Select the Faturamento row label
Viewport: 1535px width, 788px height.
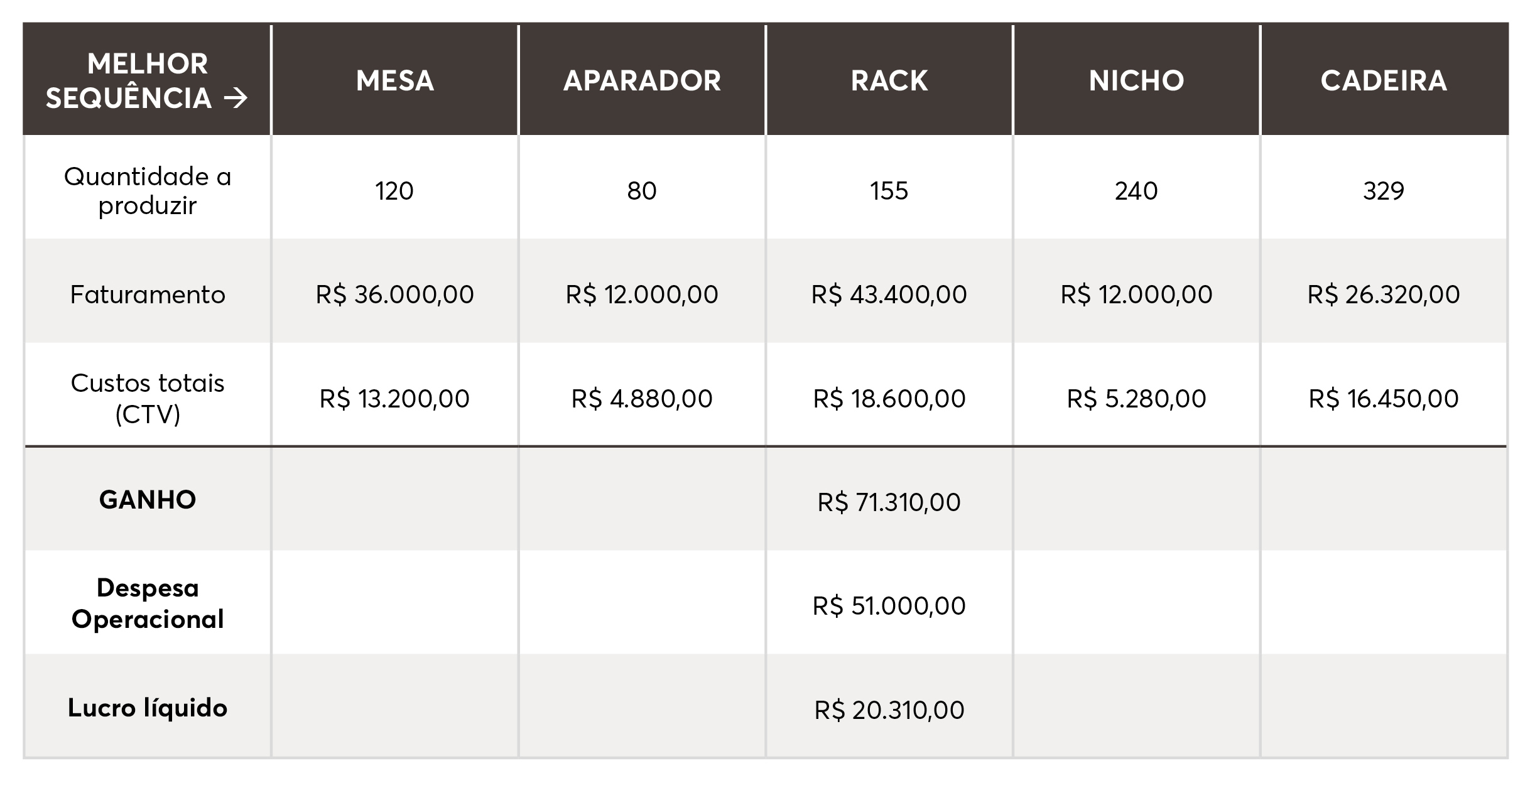tap(148, 294)
